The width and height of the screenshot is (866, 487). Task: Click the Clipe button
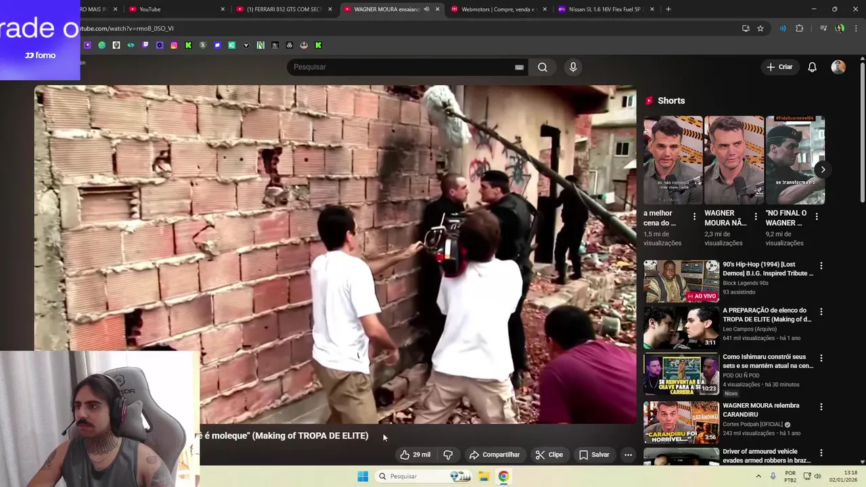coord(549,455)
